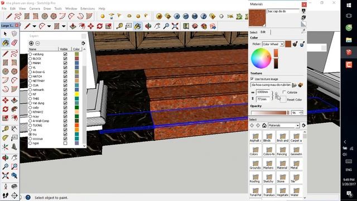Image resolution: width=357 pixels, height=201 pixels.
Task: Open the Stone materials folder
Action: (x=283, y=178)
